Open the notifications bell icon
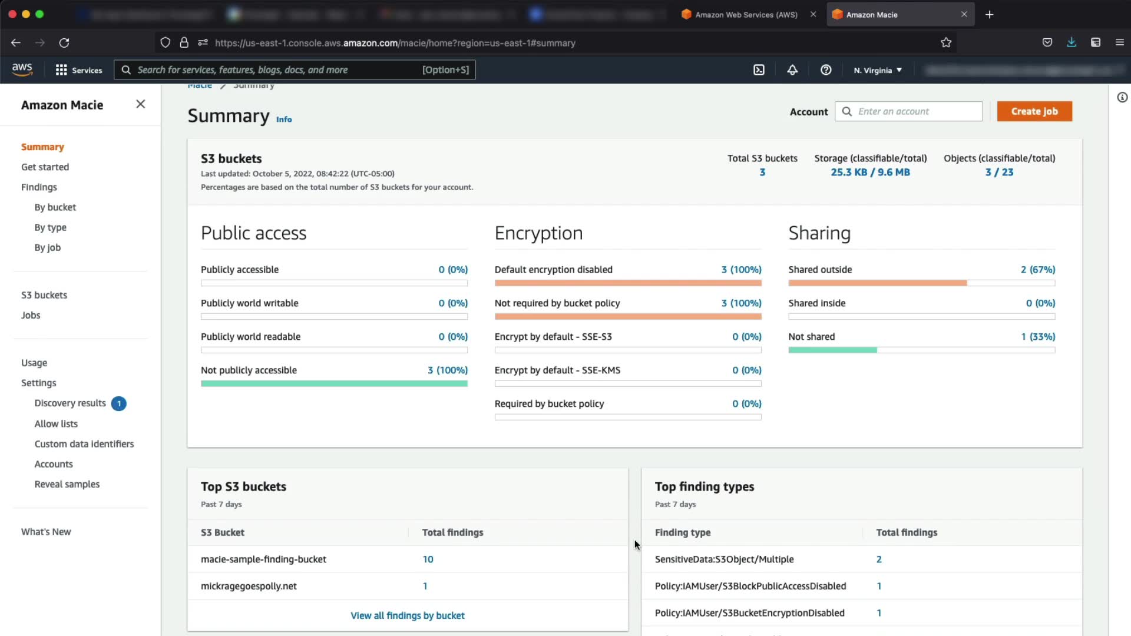This screenshot has width=1131, height=636. tap(792, 70)
